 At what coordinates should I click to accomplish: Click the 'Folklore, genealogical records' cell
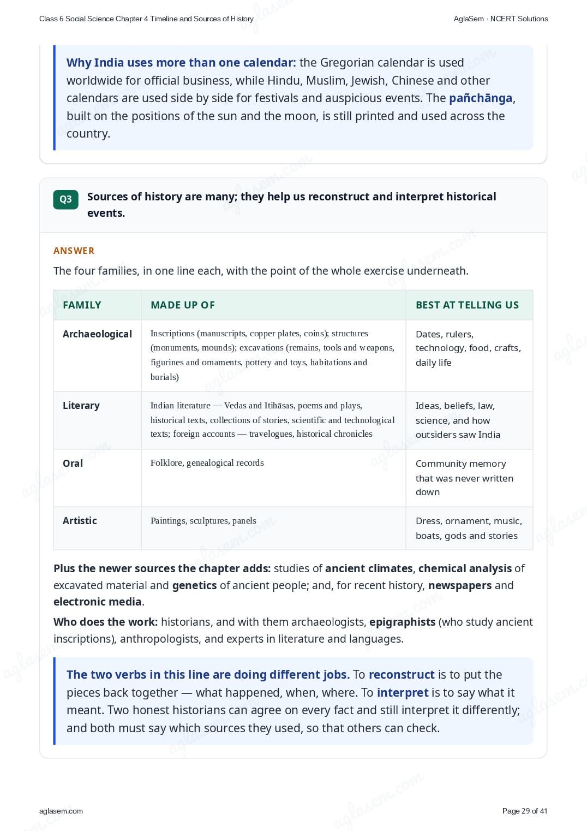(x=207, y=463)
